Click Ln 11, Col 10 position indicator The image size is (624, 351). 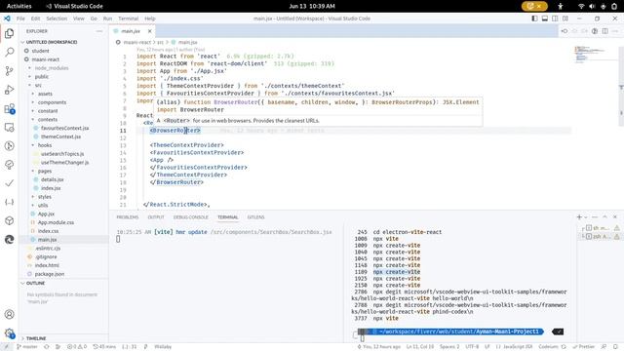pyautogui.click(x=420, y=347)
